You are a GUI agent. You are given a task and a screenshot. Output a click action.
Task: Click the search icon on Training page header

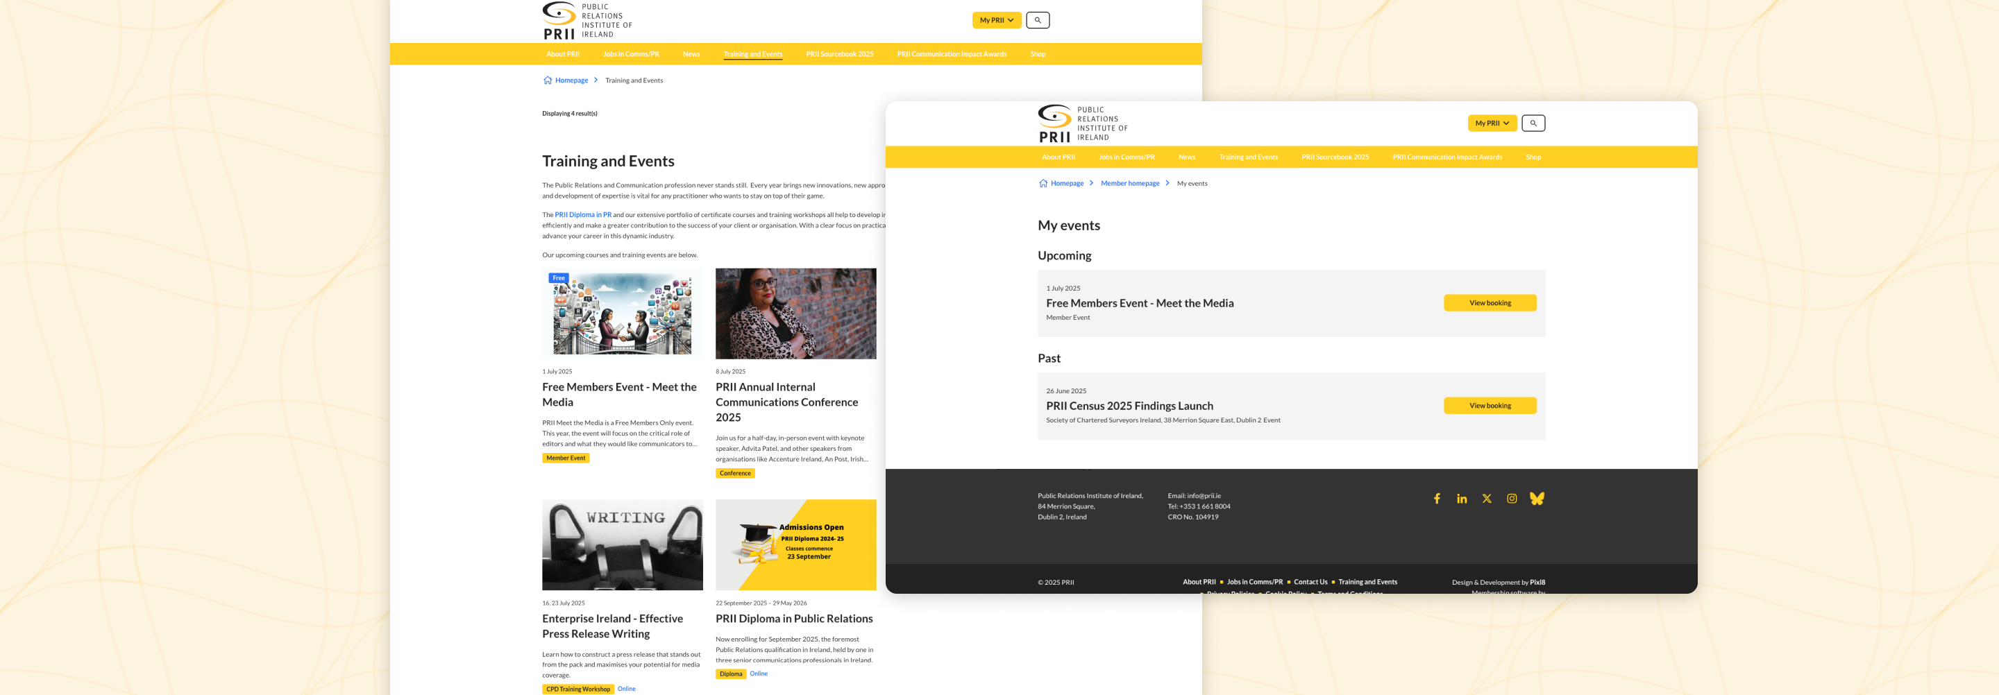coord(1038,20)
